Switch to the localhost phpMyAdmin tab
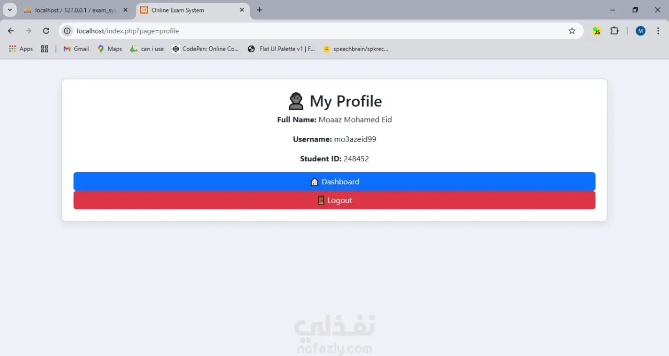The width and height of the screenshot is (669, 356). tap(76, 10)
